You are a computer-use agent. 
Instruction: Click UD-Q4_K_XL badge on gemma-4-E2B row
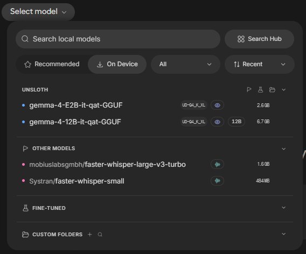(193, 105)
